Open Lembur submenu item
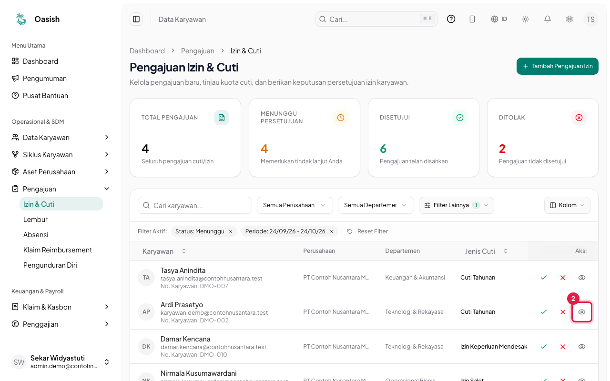 (x=61, y=220)
